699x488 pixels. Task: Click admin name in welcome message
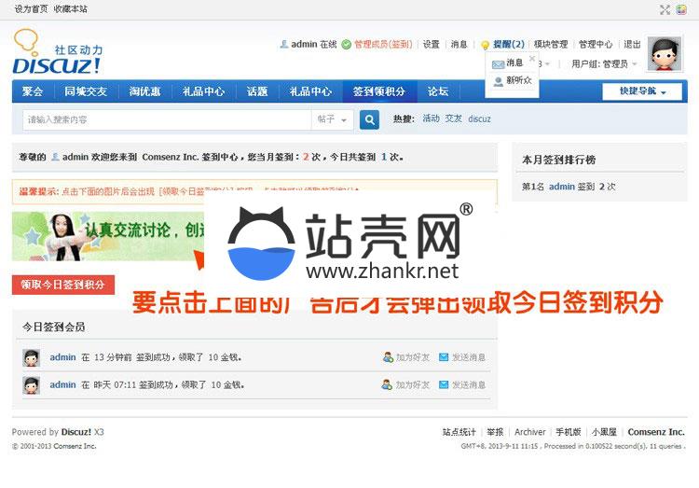coord(75,157)
